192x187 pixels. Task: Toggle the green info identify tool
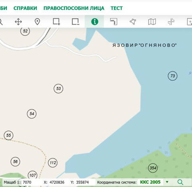click(x=95, y=21)
